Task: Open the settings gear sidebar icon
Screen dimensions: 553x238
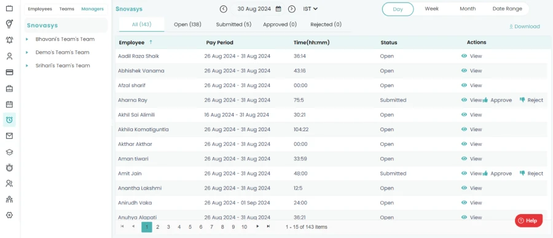Action: (x=9, y=215)
